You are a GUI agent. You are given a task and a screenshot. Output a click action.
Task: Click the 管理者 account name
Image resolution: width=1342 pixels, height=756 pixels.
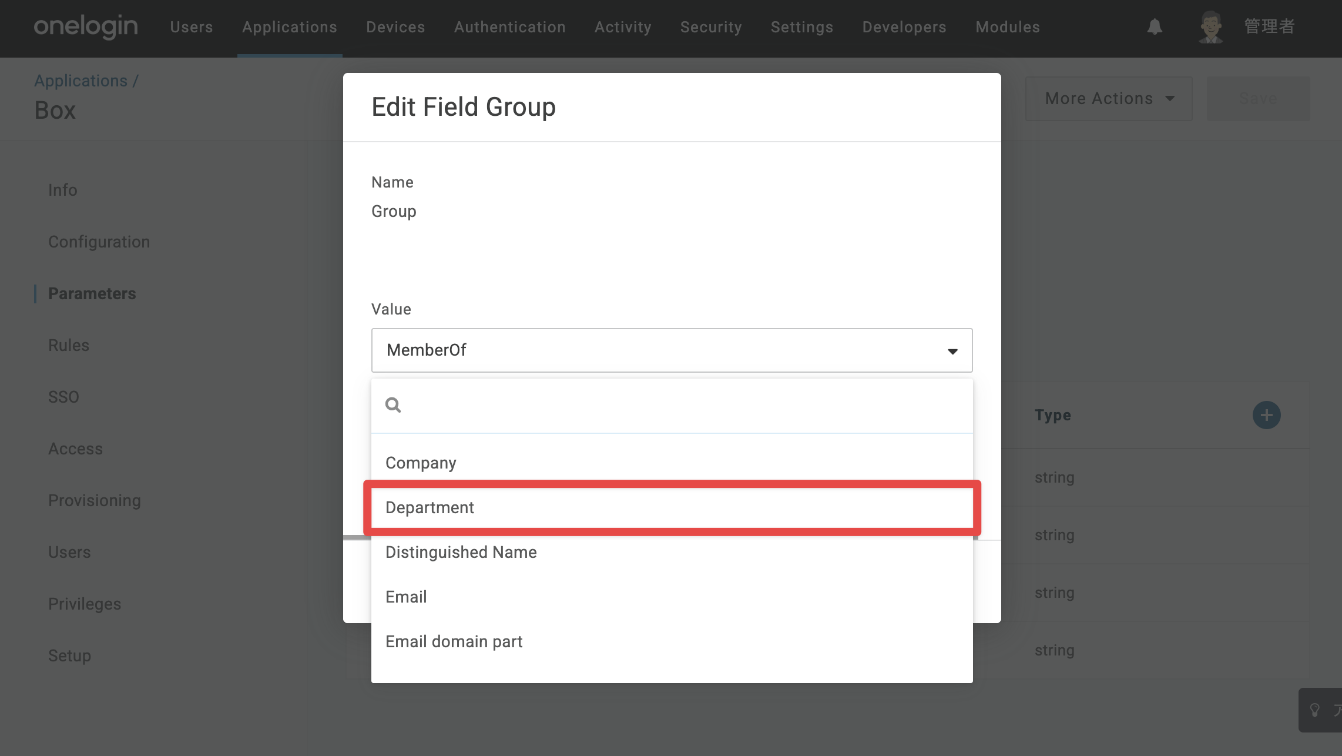pos(1269,26)
